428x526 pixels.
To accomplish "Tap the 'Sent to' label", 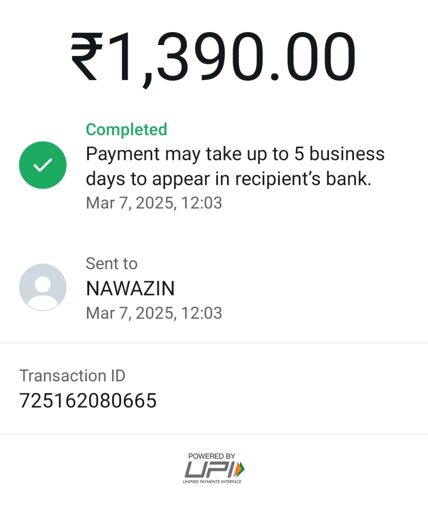I will coord(111,263).
